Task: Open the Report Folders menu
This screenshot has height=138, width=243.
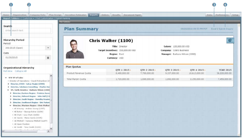Action: [x=12, y=18]
